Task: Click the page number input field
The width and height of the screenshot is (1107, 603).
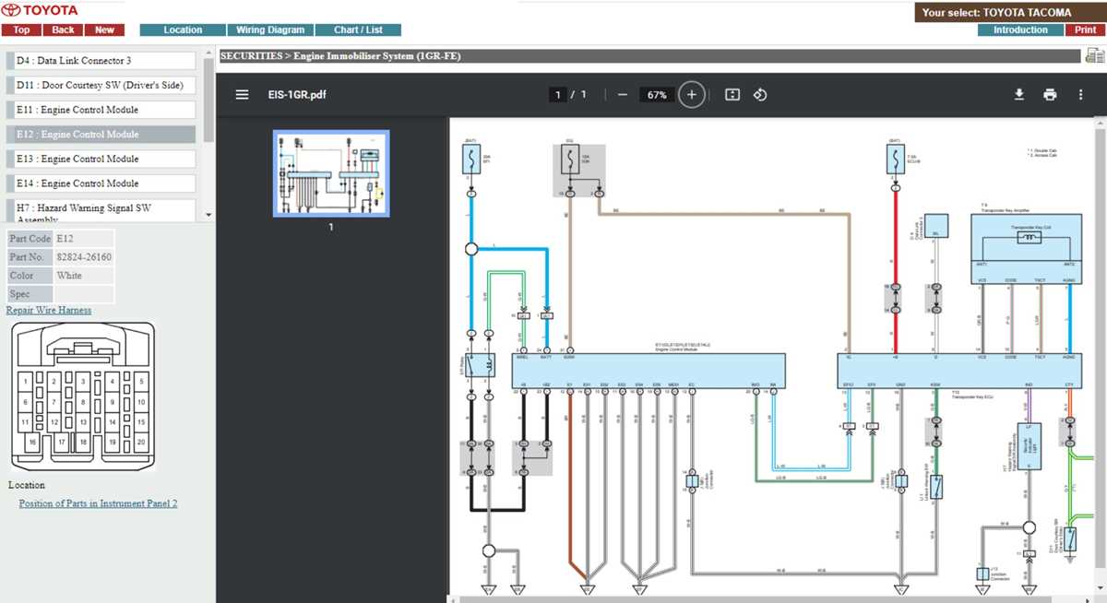Action: (x=557, y=94)
